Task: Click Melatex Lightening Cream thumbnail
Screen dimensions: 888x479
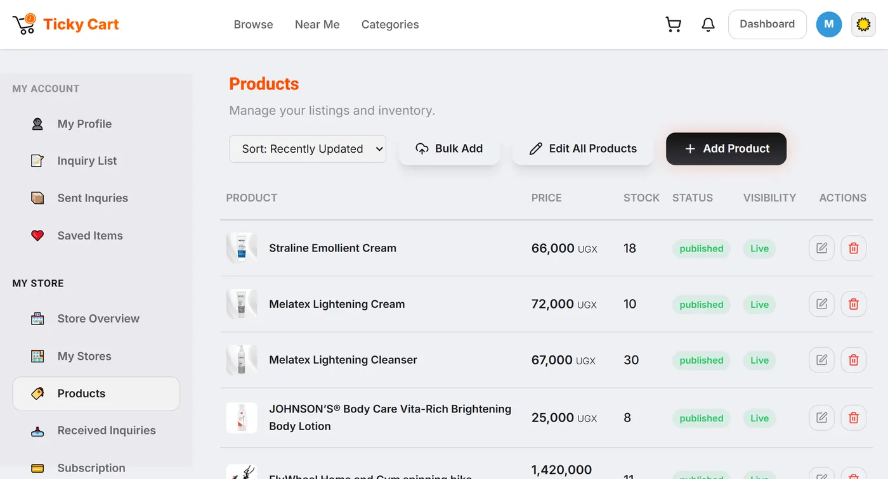Action: tap(242, 304)
